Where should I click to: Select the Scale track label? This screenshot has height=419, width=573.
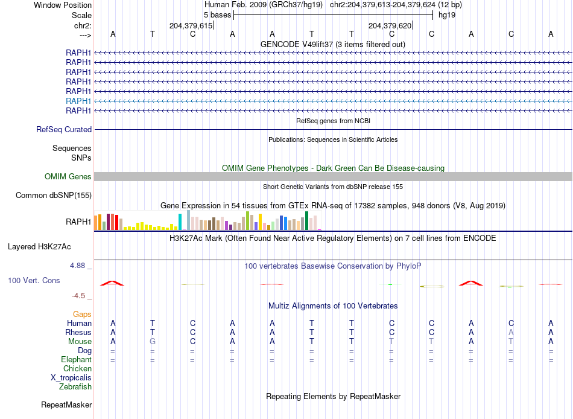tap(81, 15)
